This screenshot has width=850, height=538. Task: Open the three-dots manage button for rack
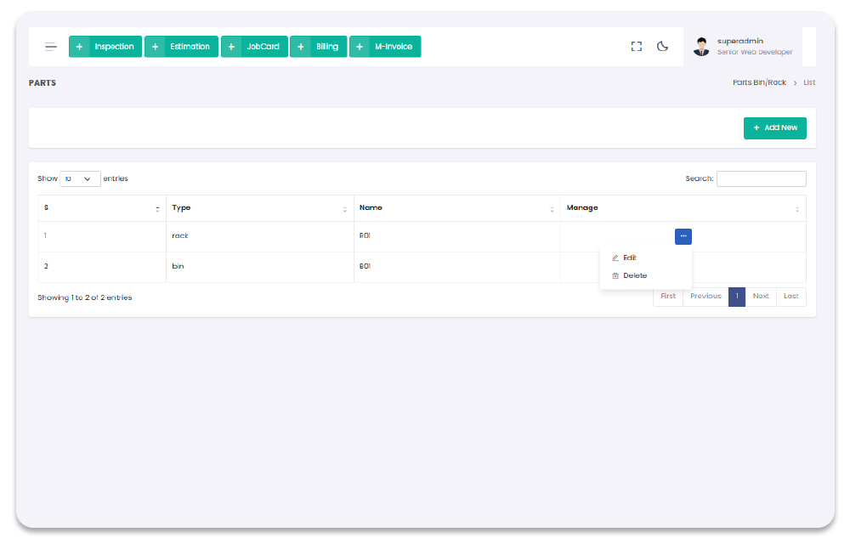pyautogui.click(x=683, y=236)
